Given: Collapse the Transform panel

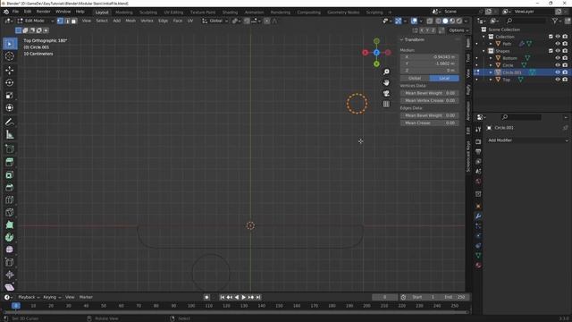Looking at the screenshot, I should pyautogui.click(x=402, y=39).
